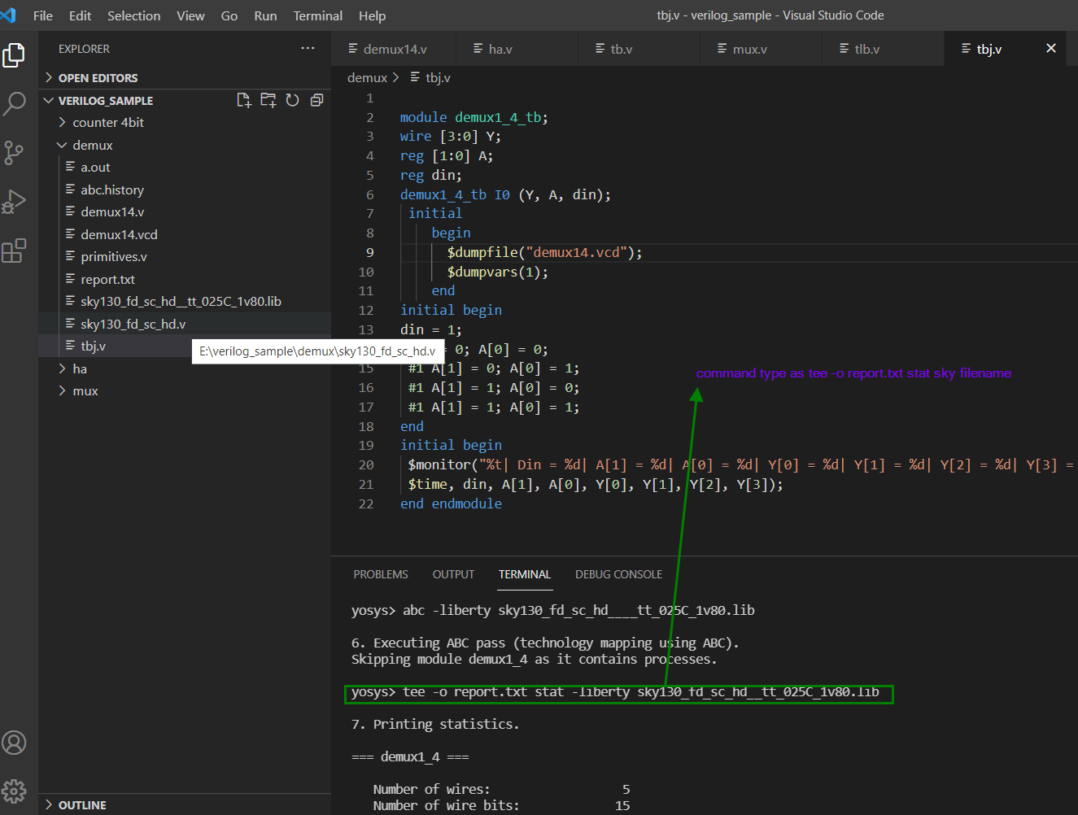Open the Manage gear icon
The width and height of the screenshot is (1078, 815).
[x=14, y=791]
